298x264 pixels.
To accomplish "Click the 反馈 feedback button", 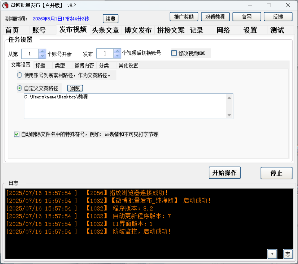I will coord(278,17).
